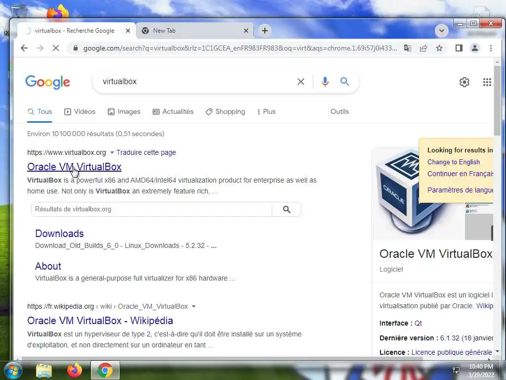The image size is (506, 380).
Task: Open a new tab with plus button
Action: pos(265,31)
